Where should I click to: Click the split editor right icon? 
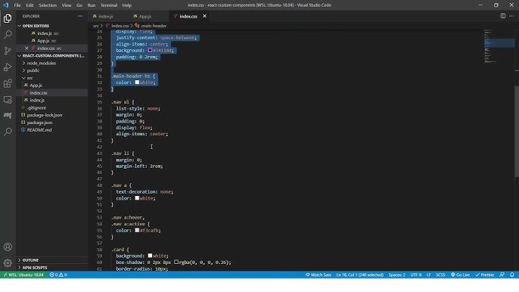(503, 16)
